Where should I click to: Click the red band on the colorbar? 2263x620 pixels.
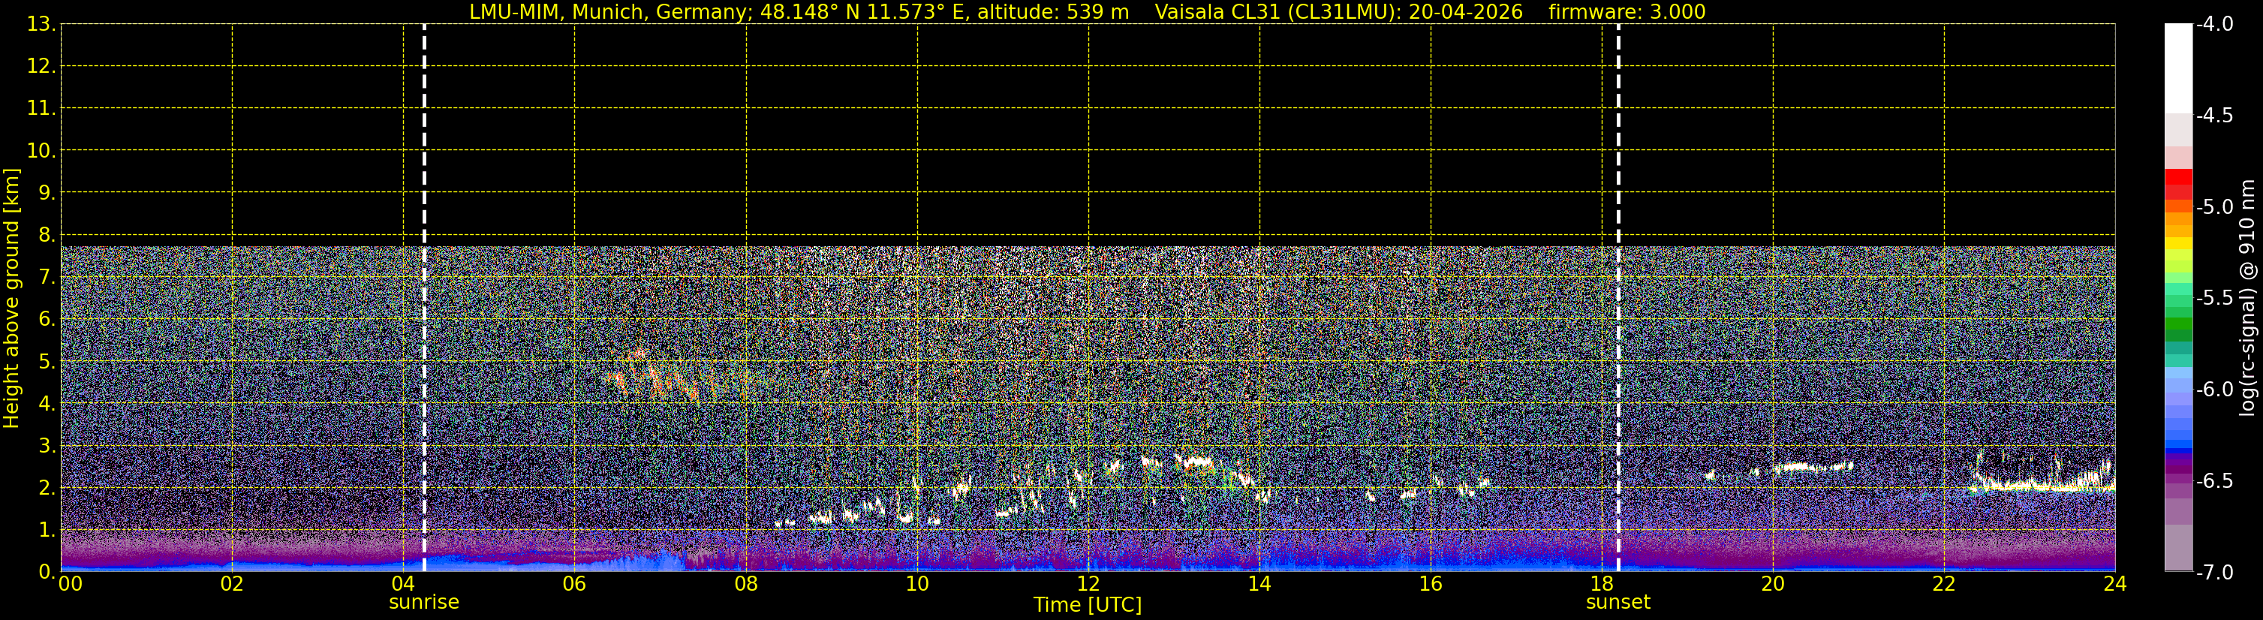coord(2179,177)
